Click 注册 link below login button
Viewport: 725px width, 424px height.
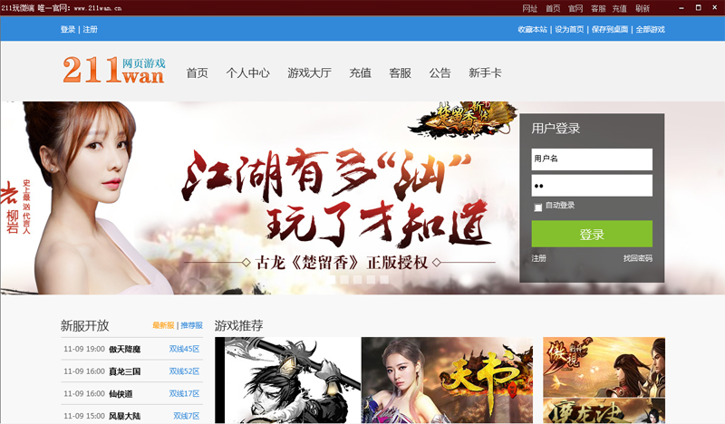[x=538, y=258]
